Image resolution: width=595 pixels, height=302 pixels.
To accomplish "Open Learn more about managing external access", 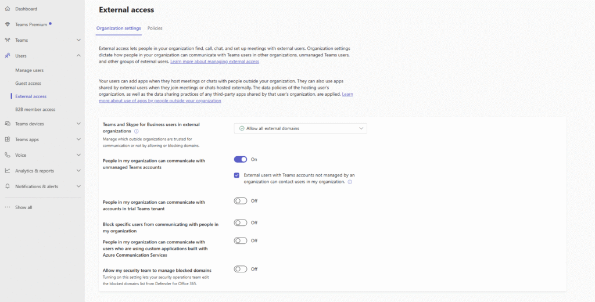I will tap(214, 62).
